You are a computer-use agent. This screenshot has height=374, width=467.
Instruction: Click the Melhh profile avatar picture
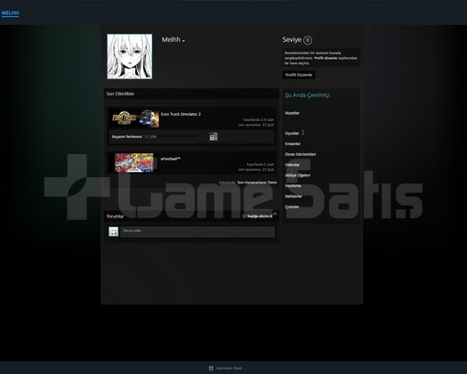click(x=130, y=56)
